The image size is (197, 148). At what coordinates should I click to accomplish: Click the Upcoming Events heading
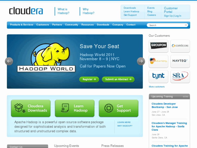pyautogui.click(x=66, y=146)
